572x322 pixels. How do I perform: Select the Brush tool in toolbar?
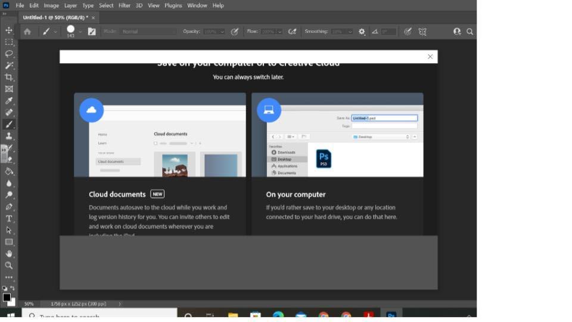coord(9,125)
